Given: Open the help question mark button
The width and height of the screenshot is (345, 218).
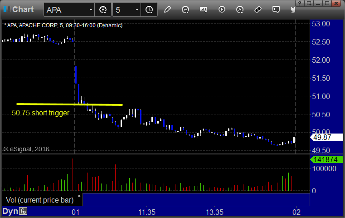Looking at the screenshot, I should point(300,3).
